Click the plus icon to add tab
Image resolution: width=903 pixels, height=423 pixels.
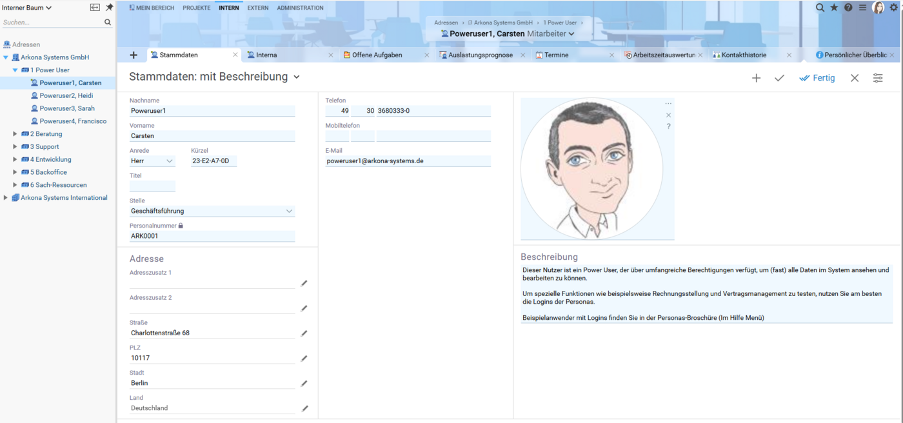tap(134, 55)
